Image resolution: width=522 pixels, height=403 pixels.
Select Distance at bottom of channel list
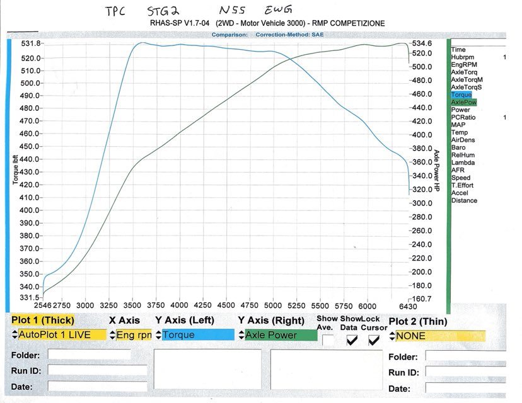click(465, 201)
